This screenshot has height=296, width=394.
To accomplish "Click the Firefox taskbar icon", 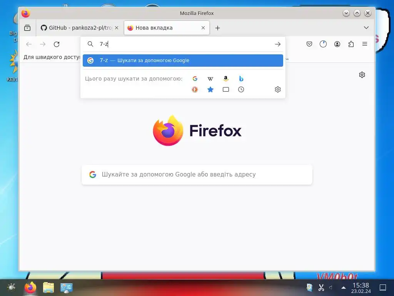I will coord(30,288).
